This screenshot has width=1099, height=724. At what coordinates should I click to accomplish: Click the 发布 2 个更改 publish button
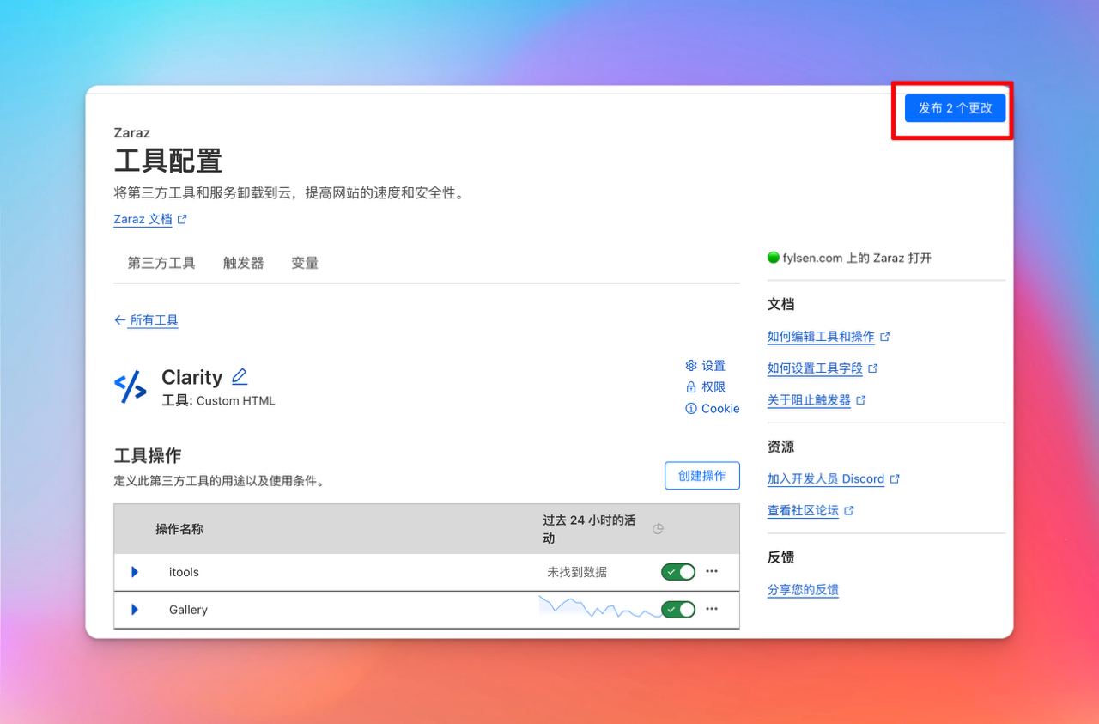955,107
